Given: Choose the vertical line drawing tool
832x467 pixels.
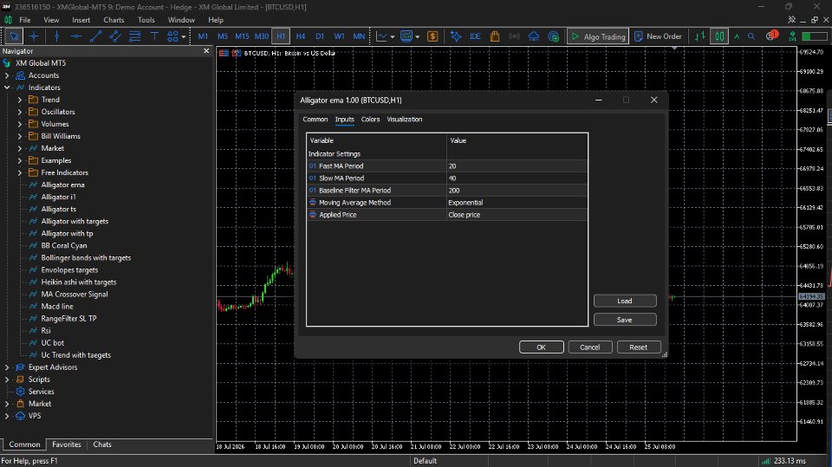Looking at the screenshot, I should coord(57,36).
